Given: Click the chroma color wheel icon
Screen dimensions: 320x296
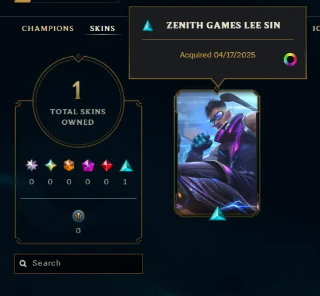Looking at the screenshot, I should pyautogui.click(x=290, y=59).
